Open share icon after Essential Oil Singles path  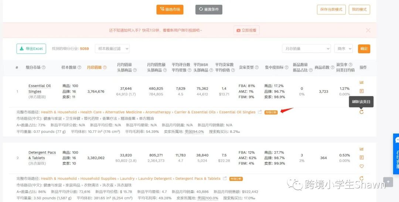pos(260,112)
